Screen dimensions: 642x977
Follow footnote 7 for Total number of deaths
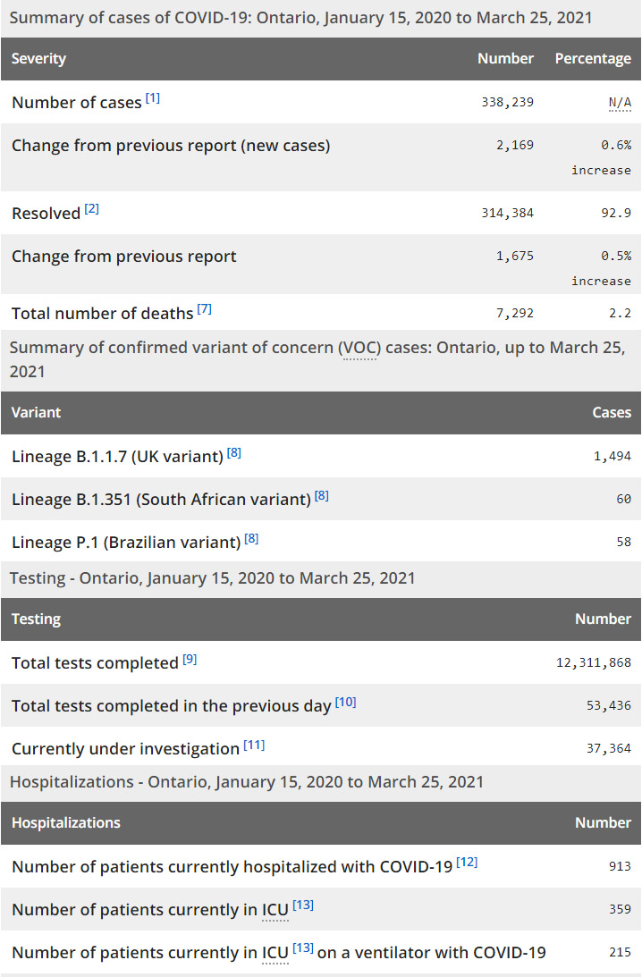205,309
